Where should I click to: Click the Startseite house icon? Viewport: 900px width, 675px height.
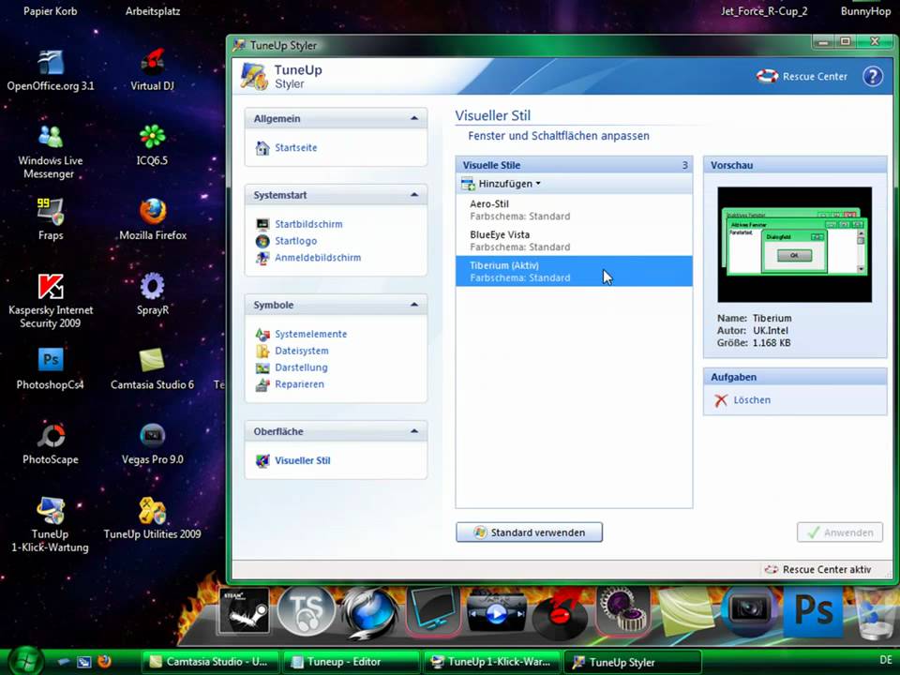pos(262,148)
